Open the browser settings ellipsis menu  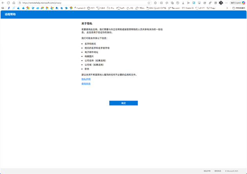point(226,3)
